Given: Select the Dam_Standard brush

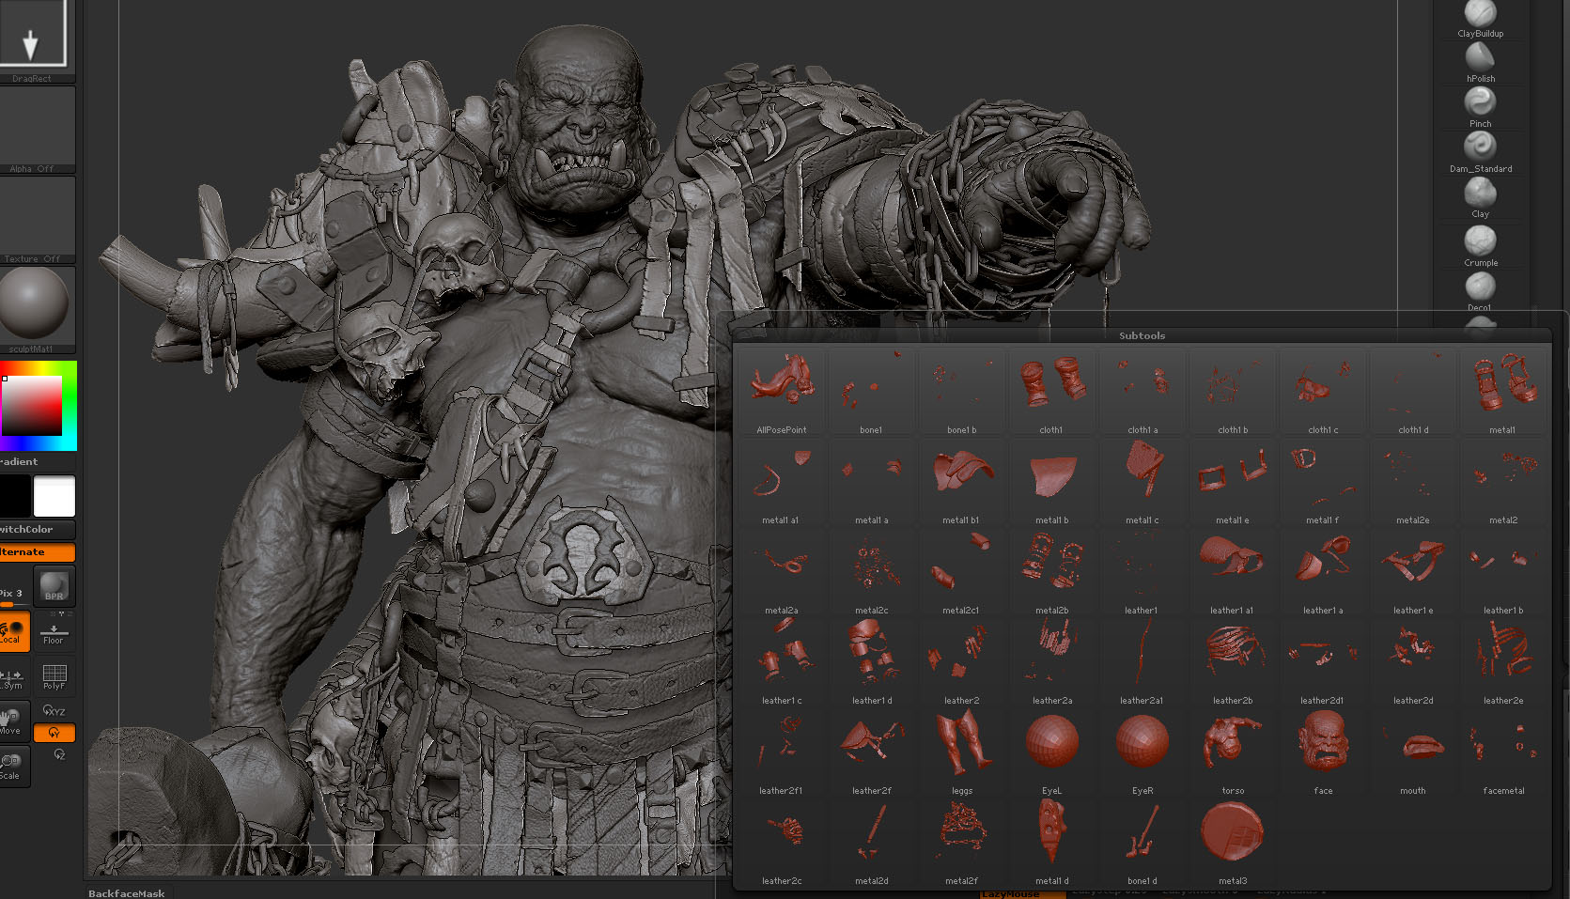Looking at the screenshot, I should [1480, 153].
